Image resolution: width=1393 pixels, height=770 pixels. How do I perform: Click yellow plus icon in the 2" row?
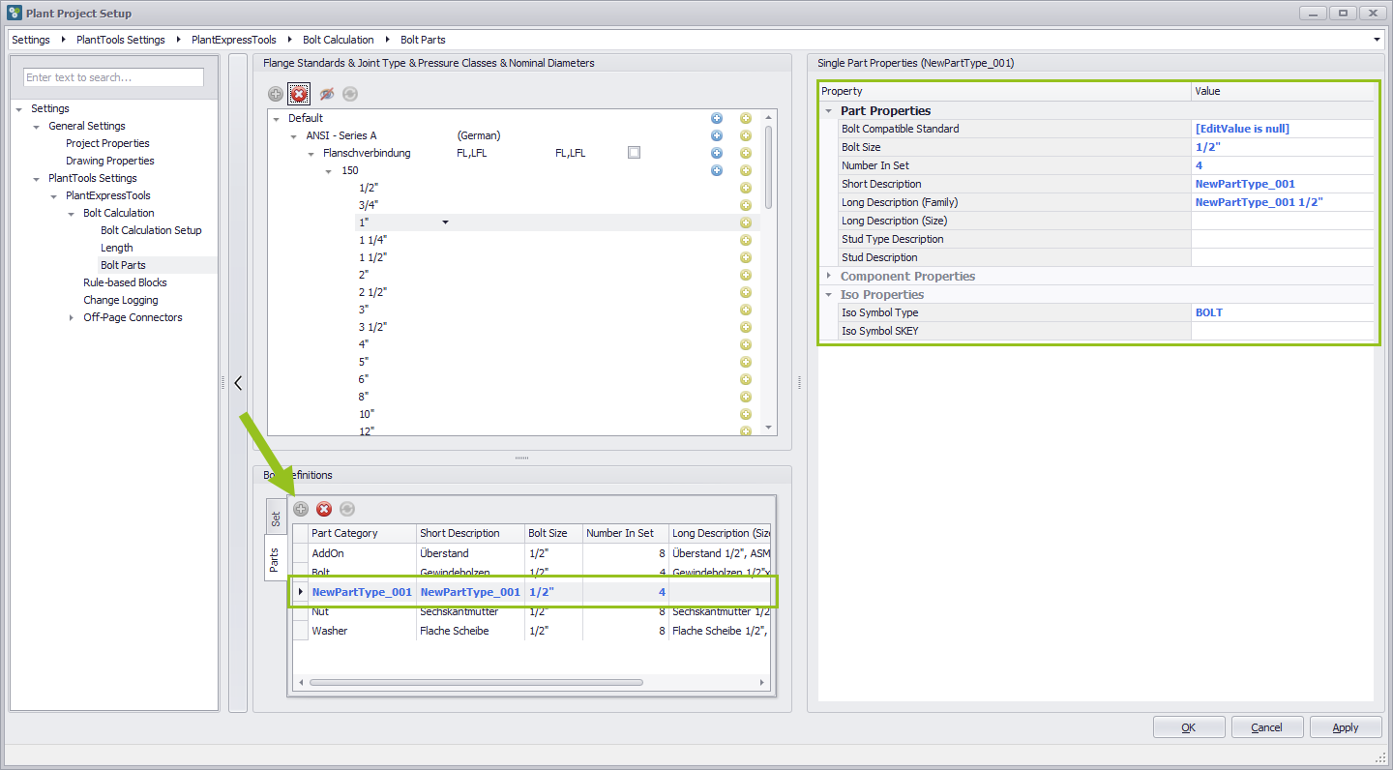746,275
